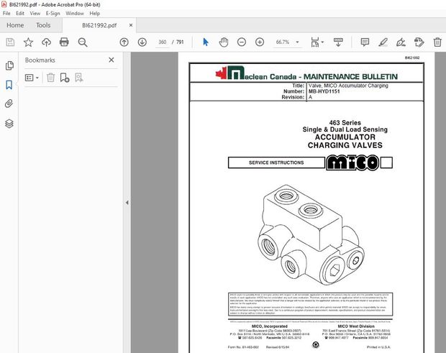The height and width of the screenshot is (353, 446).
Task: Print the document with printer icon
Action: (x=64, y=42)
